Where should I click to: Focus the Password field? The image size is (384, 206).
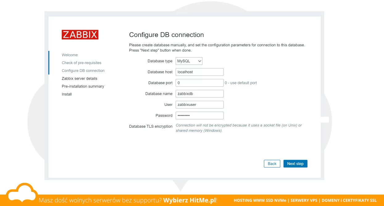click(x=199, y=115)
